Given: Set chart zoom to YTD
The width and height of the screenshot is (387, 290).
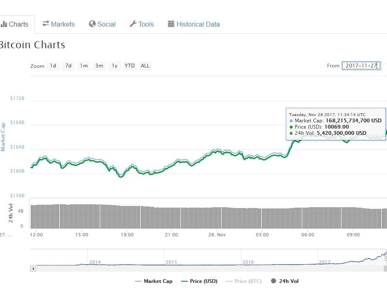Looking at the screenshot, I should (130, 66).
